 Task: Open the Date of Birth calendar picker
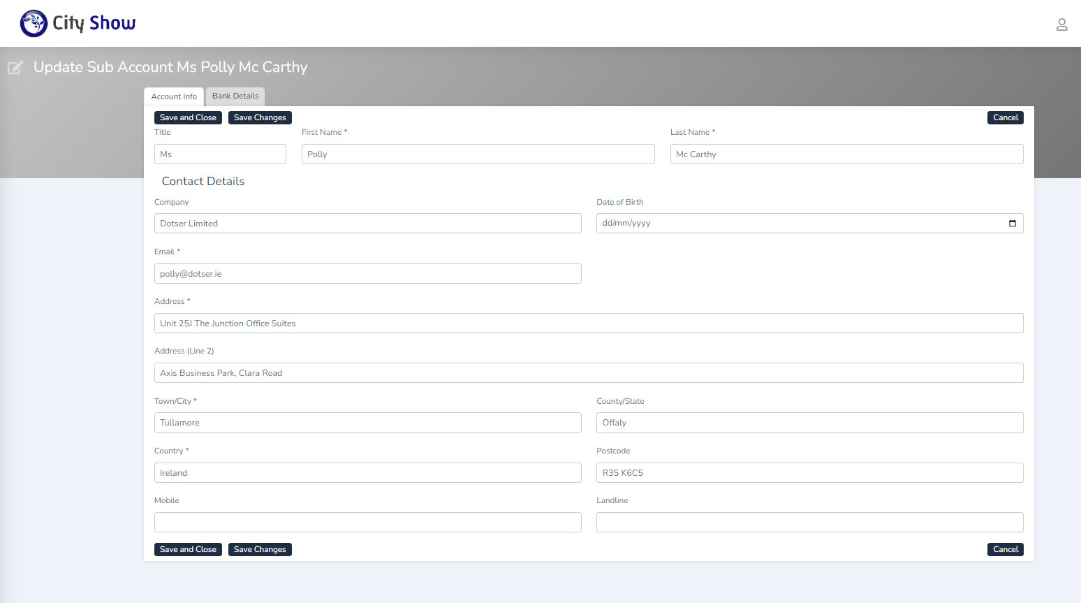pyautogui.click(x=1012, y=224)
